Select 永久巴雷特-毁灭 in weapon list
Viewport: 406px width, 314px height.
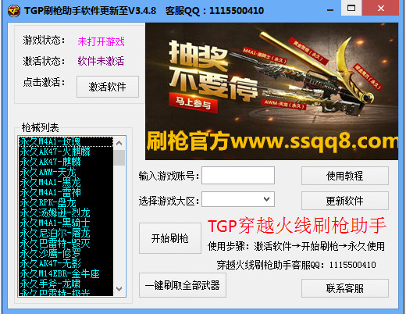point(66,243)
